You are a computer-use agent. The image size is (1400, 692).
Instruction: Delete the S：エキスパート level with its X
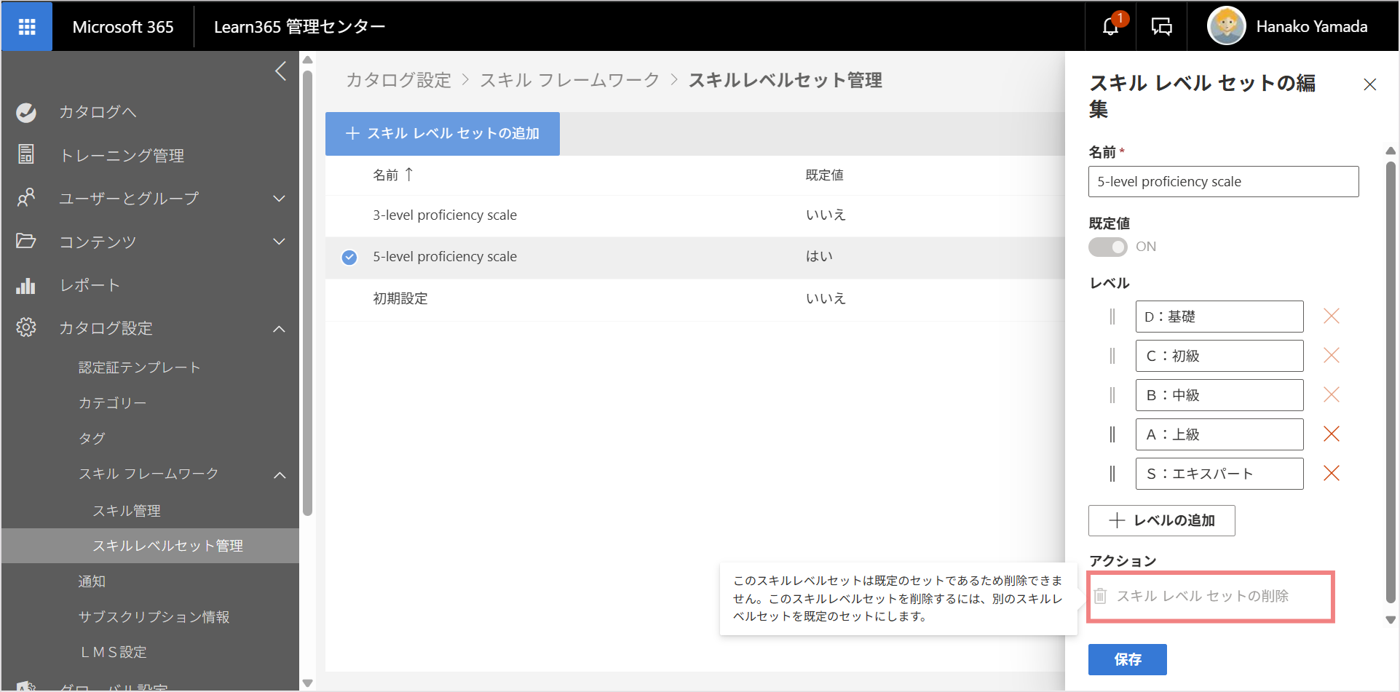tap(1332, 473)
